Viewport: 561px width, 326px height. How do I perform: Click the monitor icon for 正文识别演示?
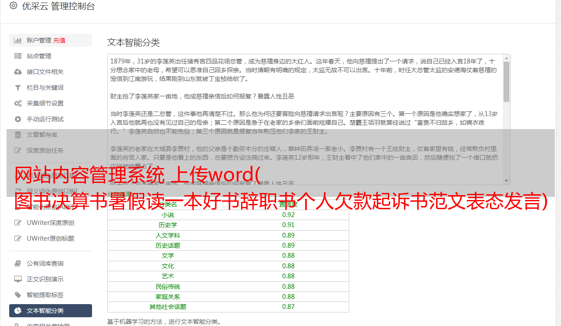(18, 279)
